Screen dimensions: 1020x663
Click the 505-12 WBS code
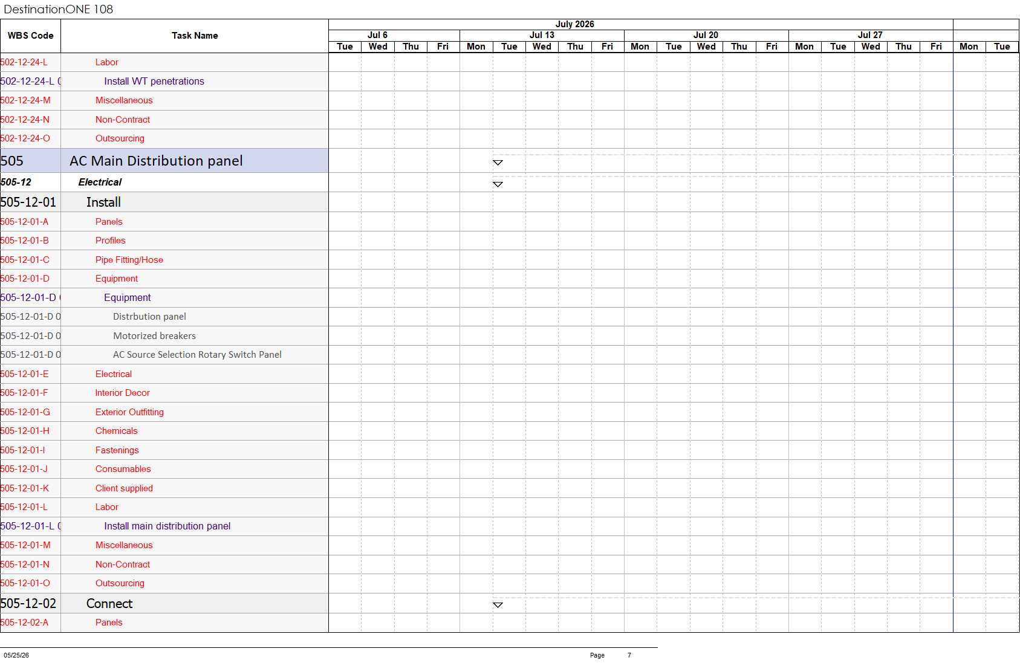pyautogui.click(x=16, y=182)
